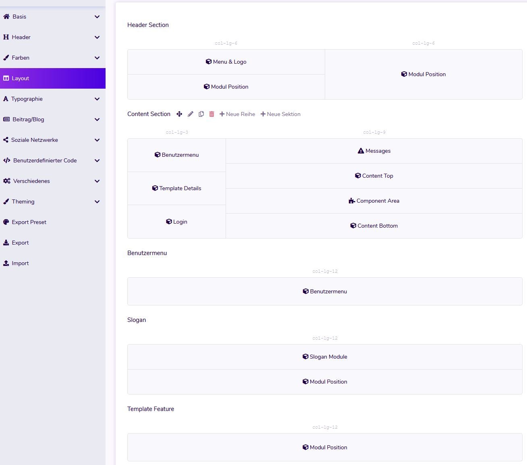Click the Slogan Module block
This screenshot has width=527, height=465.
click(325, 357)
